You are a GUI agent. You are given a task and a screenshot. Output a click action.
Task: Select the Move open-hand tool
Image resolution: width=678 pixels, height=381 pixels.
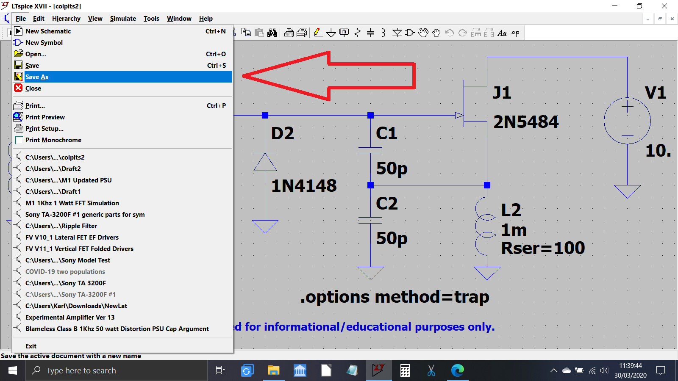[x=423, y=33]
